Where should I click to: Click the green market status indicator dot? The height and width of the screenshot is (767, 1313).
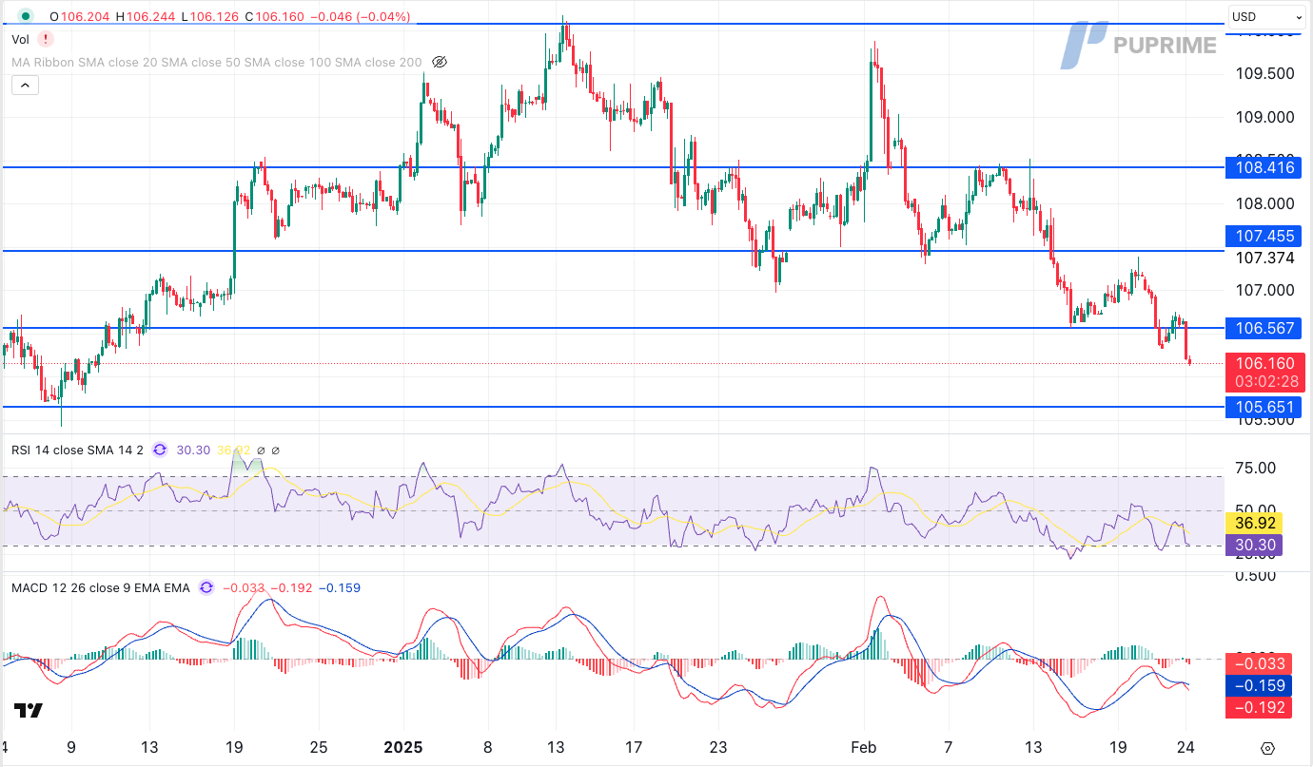click(25, 16)
